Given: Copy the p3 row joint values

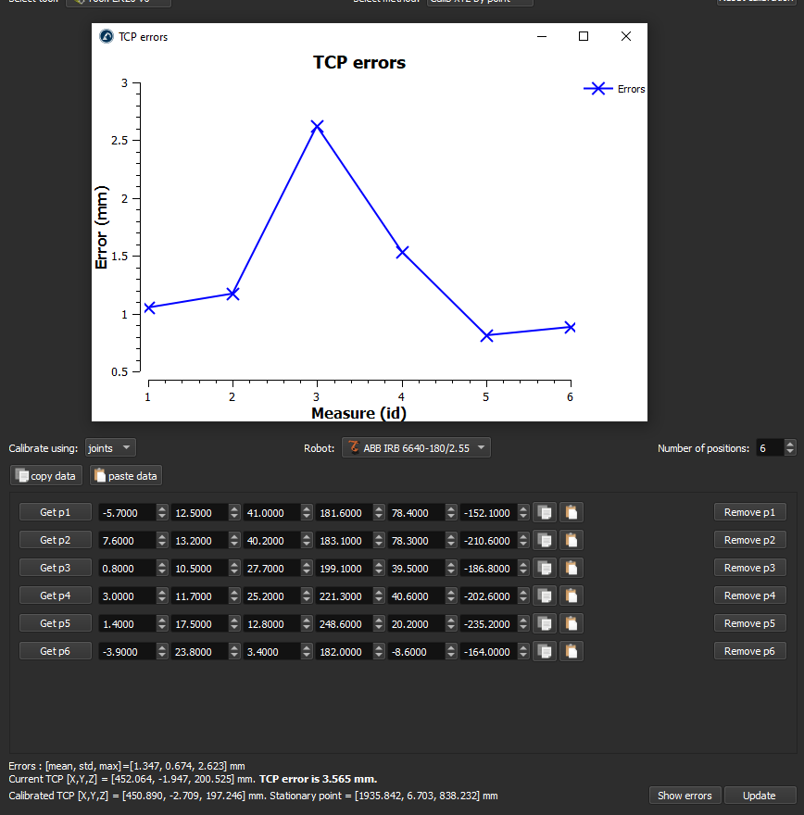Looking at the screenshot, I should [546, 568].
